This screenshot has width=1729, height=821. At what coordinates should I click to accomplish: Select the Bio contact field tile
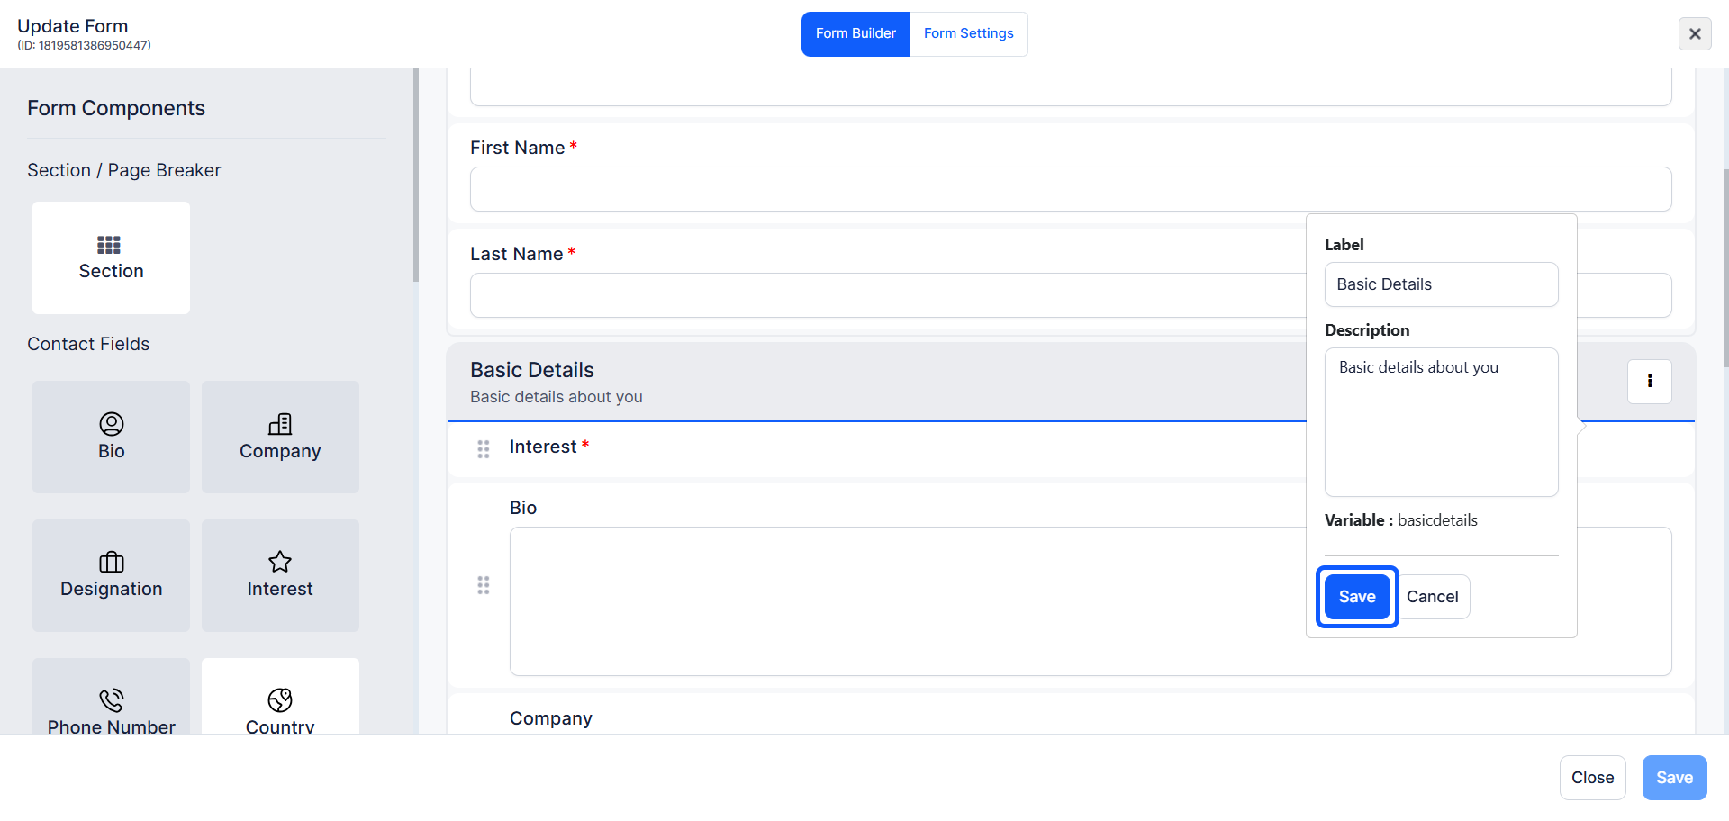pos(111,437)
